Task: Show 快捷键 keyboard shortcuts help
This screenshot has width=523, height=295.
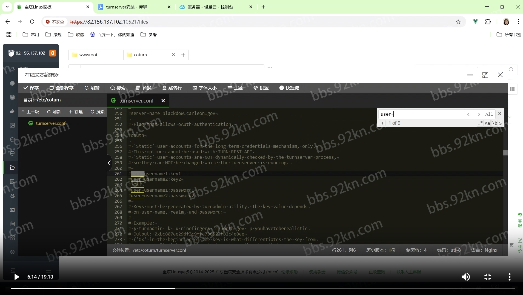Action: tap(289, 88)
